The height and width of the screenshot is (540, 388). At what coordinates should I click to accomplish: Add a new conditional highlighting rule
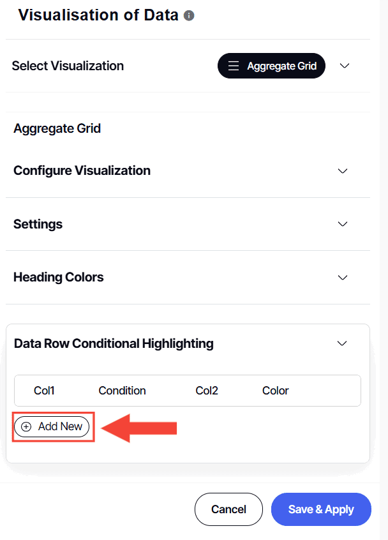[x=52, y=426]
